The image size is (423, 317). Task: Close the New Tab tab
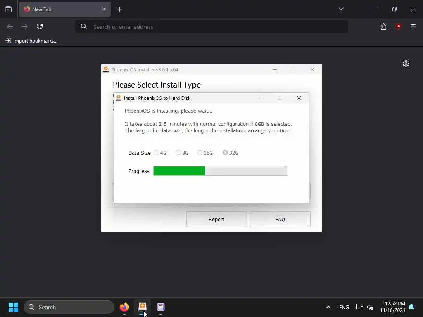pyautogui.click(x=104, y=9)
